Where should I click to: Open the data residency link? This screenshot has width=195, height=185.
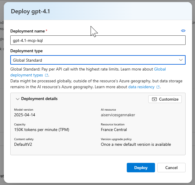pos(141,87)
